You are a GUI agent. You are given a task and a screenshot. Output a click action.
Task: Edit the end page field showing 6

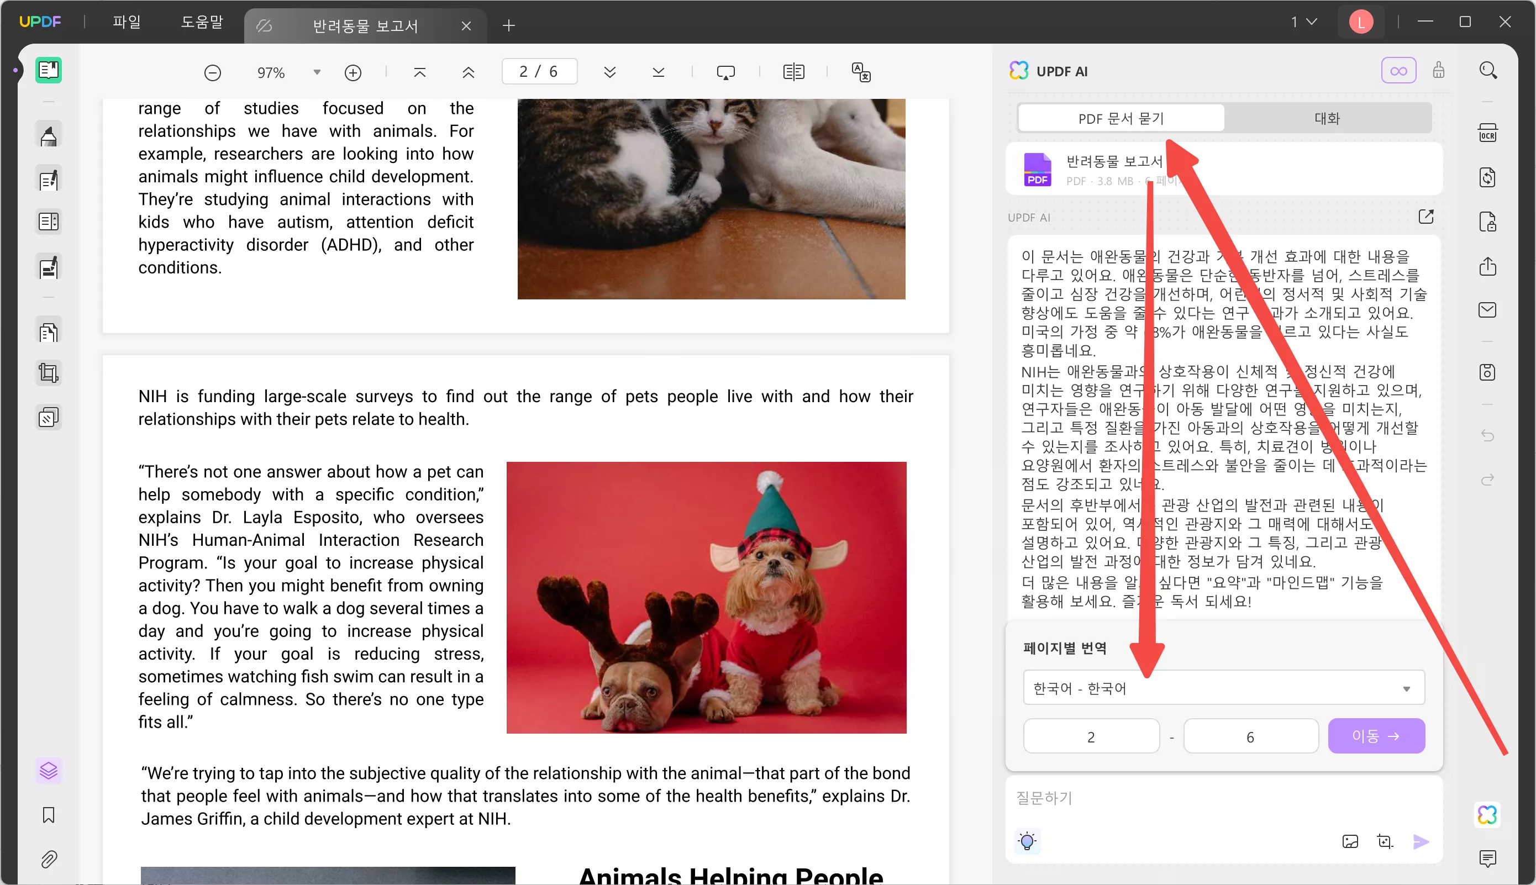[x=1250, y=737]
